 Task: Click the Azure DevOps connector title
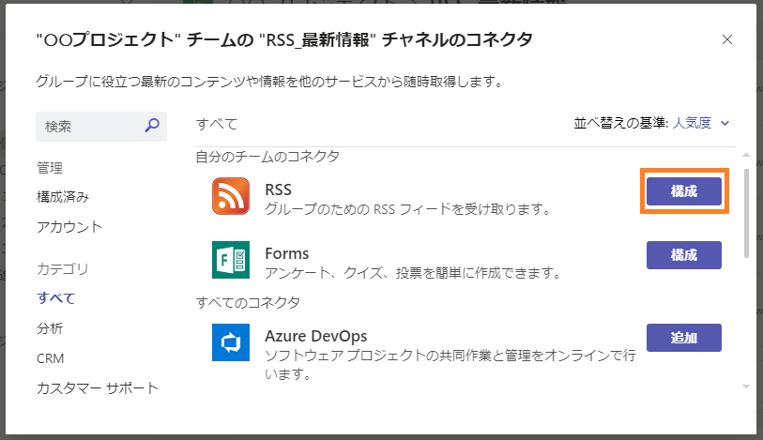click(x=316, y=336)
